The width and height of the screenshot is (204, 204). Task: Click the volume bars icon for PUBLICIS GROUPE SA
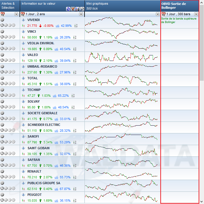[56, 189]
